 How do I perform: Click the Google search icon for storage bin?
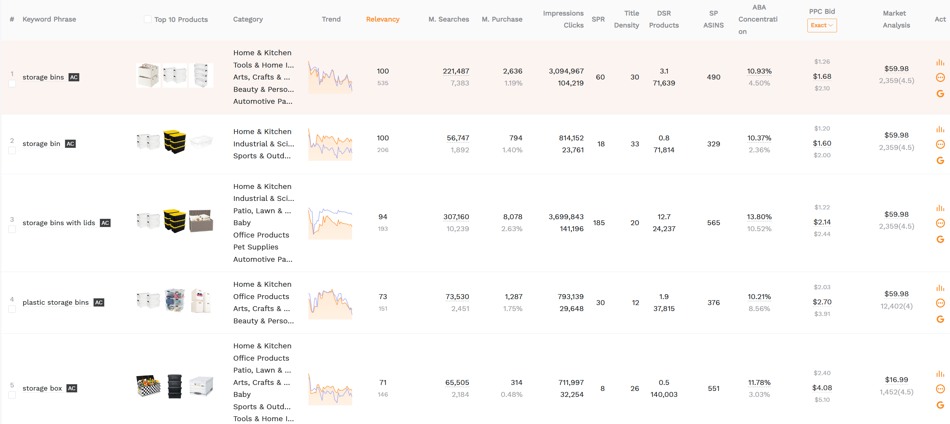coord(940,160)
